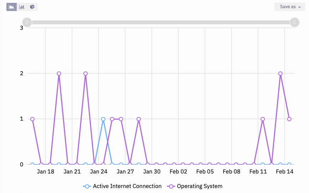Click the blue data point at value 1
309x193 pixels.
(103, 119)
